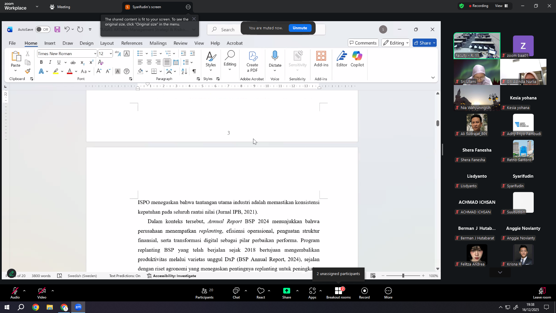This screenshot has height=313, width=556.
Task: Click the Undo arrow in Word
Action: click(67, 29)
